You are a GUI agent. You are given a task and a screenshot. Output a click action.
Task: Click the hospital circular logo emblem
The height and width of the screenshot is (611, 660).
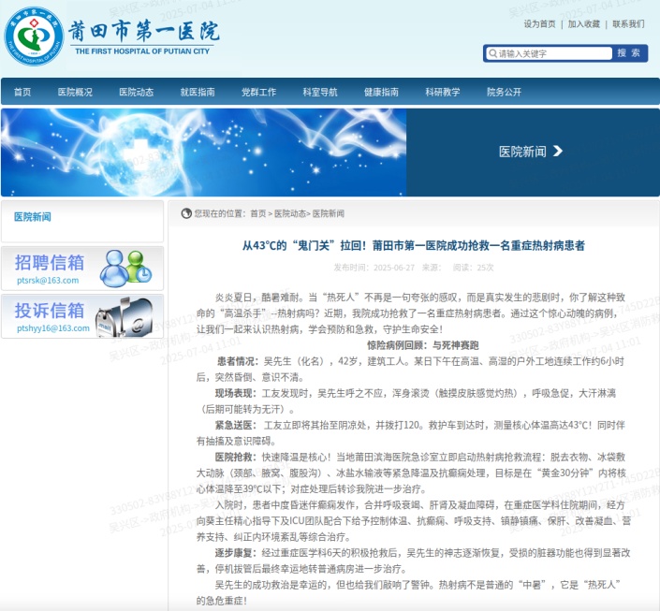click(x=34, y=36)
